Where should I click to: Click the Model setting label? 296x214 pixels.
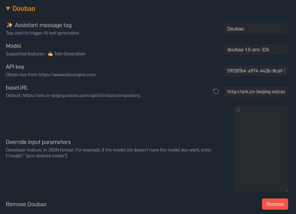tap(13, 46)
